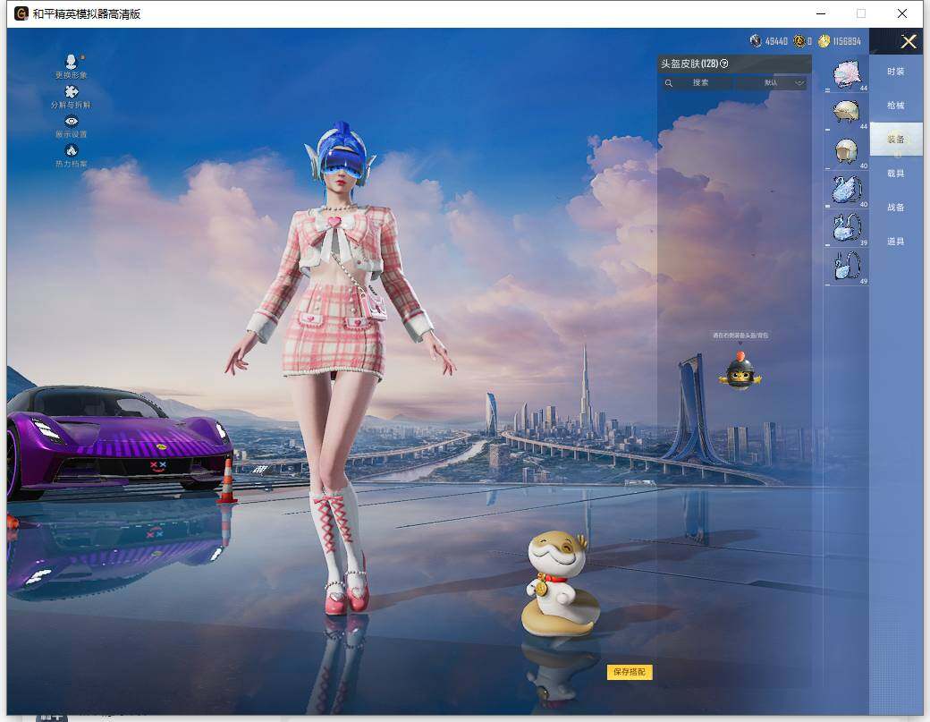Click the 头盔皮肤(128) panel title
The width and height of the screenshot is (930, 722).
pos(689,64)
